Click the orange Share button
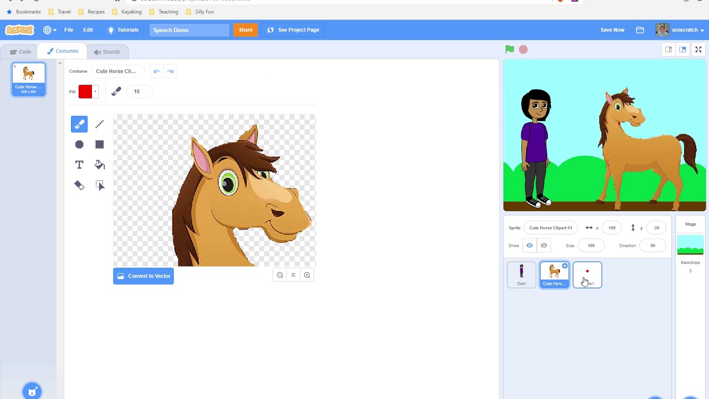Screen dimensions: 709x399 coord(245,30)
